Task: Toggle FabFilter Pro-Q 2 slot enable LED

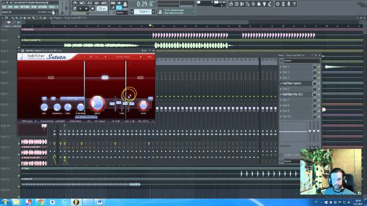Action: point(319,94)
